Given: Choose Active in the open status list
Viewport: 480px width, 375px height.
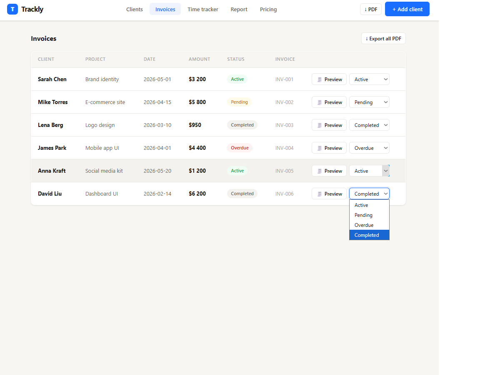Looking at the screenshot, I should tap(369, 205).
